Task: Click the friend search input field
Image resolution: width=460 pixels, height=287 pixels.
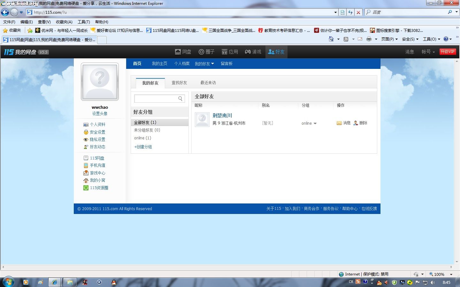Action: [156, 99]
